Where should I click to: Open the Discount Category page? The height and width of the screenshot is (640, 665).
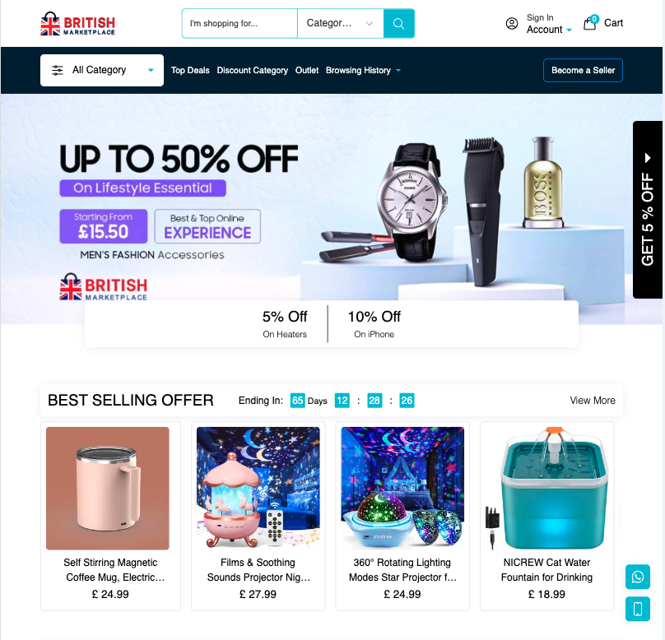[253, 71]
